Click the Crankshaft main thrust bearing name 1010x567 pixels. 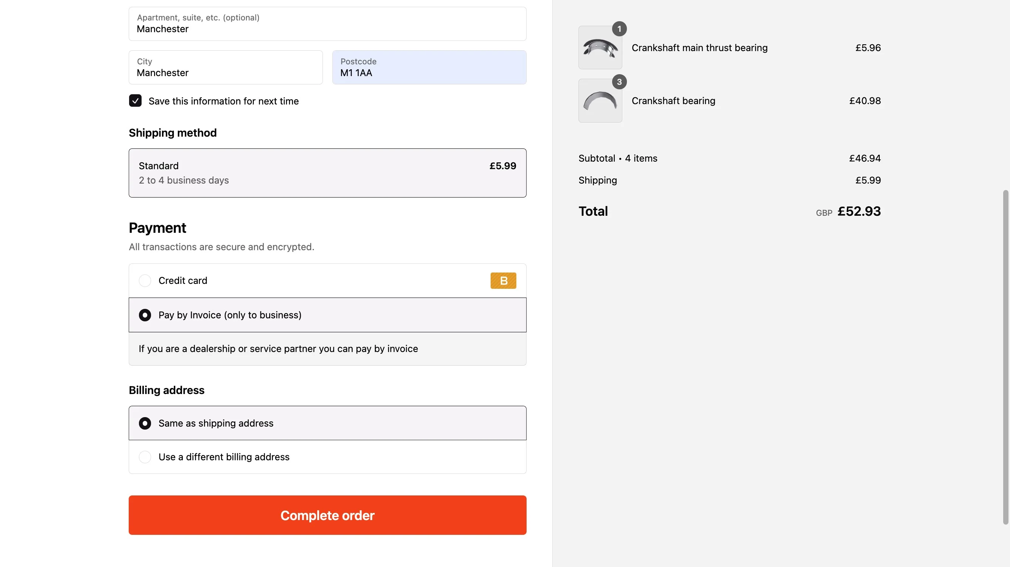(x=700, y=47)
